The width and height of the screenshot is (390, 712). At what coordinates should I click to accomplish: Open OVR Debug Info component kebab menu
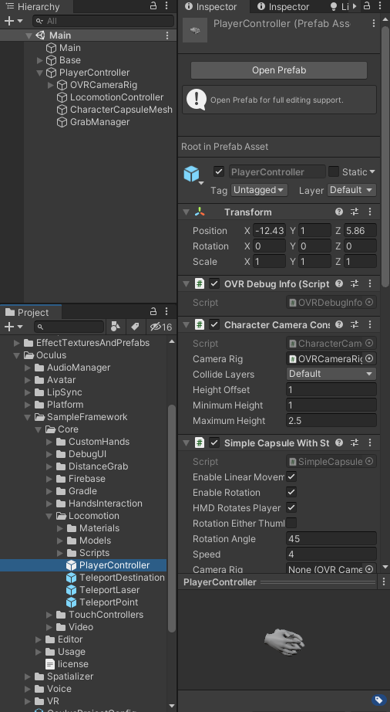pyautogui.click(x=370, y=284)
